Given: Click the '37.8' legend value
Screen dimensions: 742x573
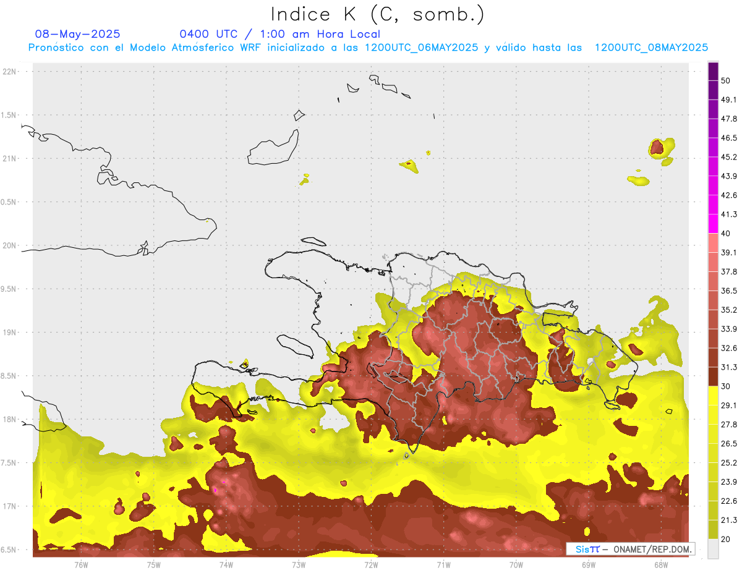Looking at the screenshot, I should (729, 272).
